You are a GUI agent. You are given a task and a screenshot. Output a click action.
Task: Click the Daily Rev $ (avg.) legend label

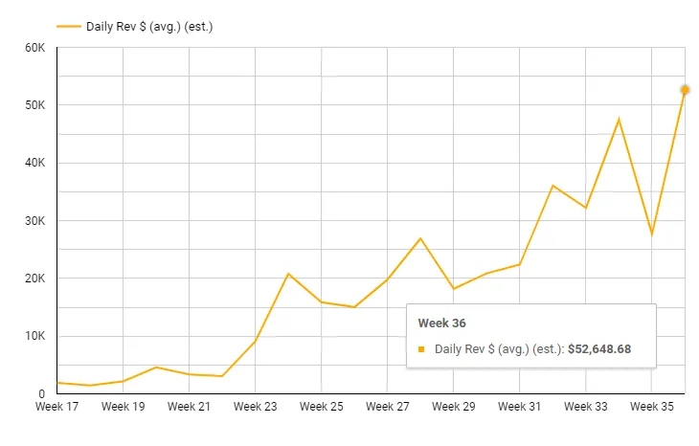coord(149,27)
